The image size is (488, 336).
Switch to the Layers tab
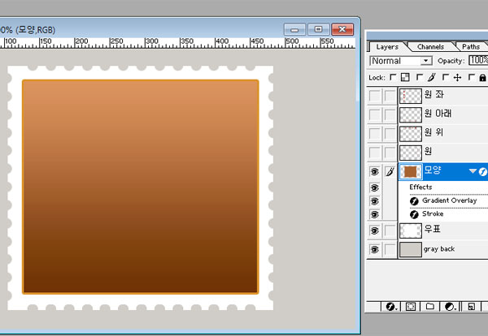click(x=387, y=46)
